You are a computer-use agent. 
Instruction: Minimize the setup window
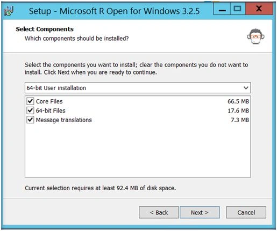click(222, 9)
